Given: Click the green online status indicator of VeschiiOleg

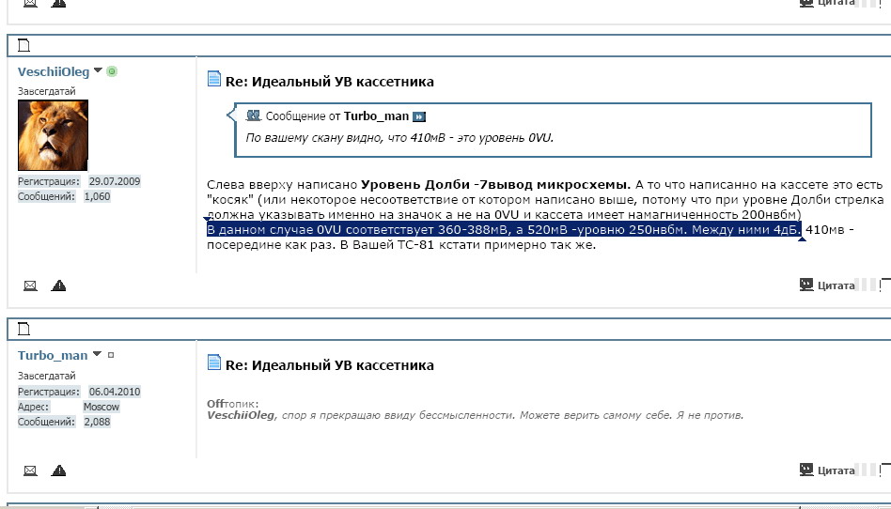Looking at the screenshot, I should click(112, 71).
